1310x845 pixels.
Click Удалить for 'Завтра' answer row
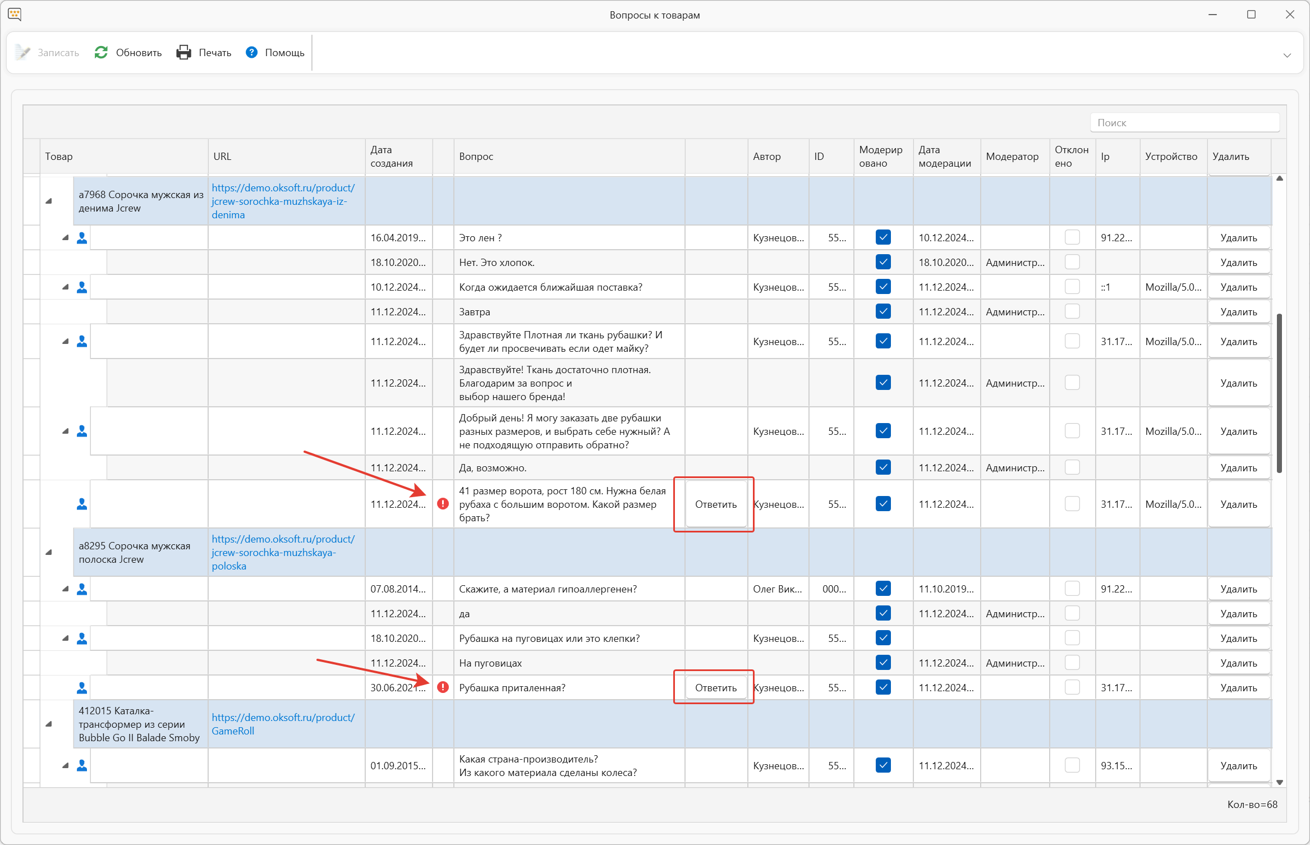click(x=1239, y=311)
